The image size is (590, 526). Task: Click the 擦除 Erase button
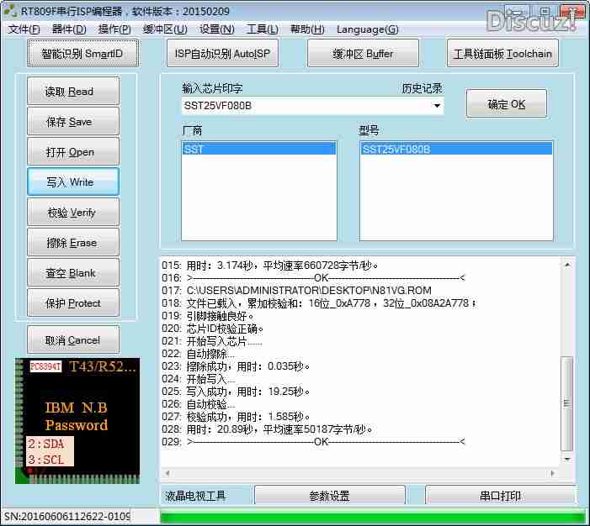pos(73,242)
